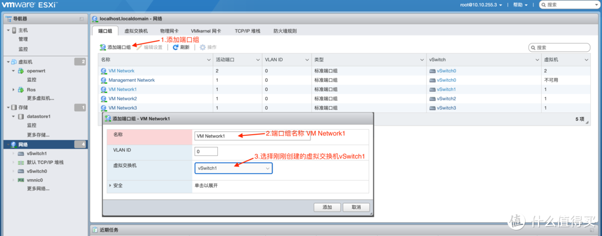Select More storage in navigator
The height and width of the screenshot is (236, 602).
pyautogui.click(x=38, y=135)
